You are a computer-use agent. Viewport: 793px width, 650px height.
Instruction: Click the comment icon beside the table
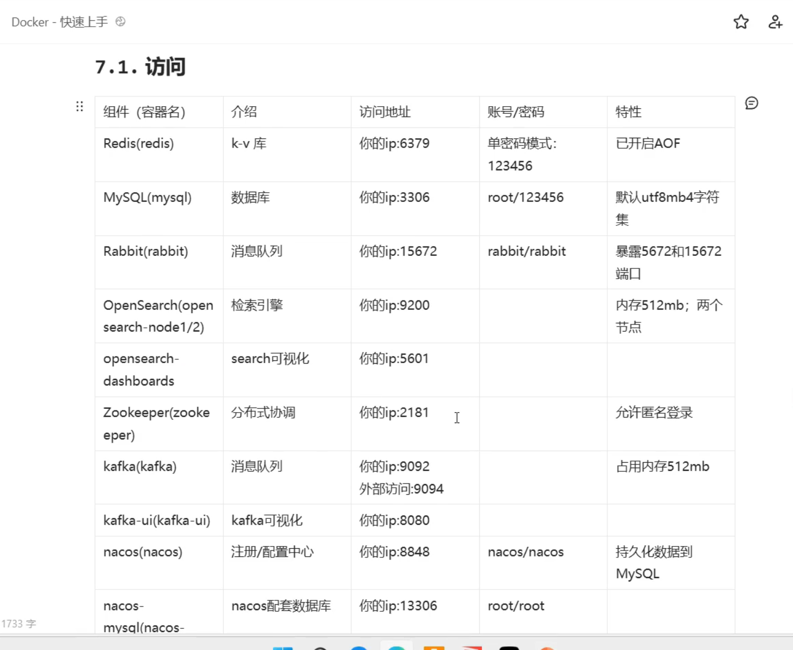coord(752,103)
